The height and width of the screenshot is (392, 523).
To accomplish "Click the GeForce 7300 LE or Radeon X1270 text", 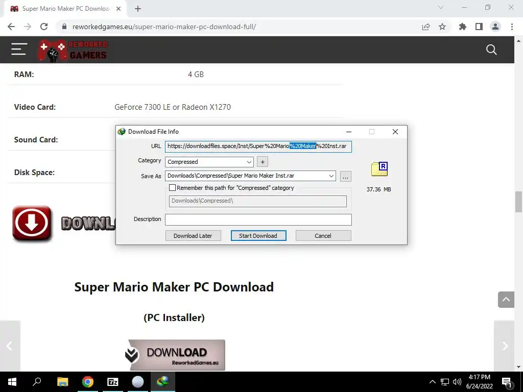I will pyautogui.click(x=173, y=107).
